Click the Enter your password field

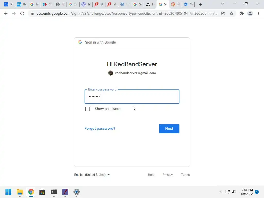pyautogui.click(x=132, y=97)
